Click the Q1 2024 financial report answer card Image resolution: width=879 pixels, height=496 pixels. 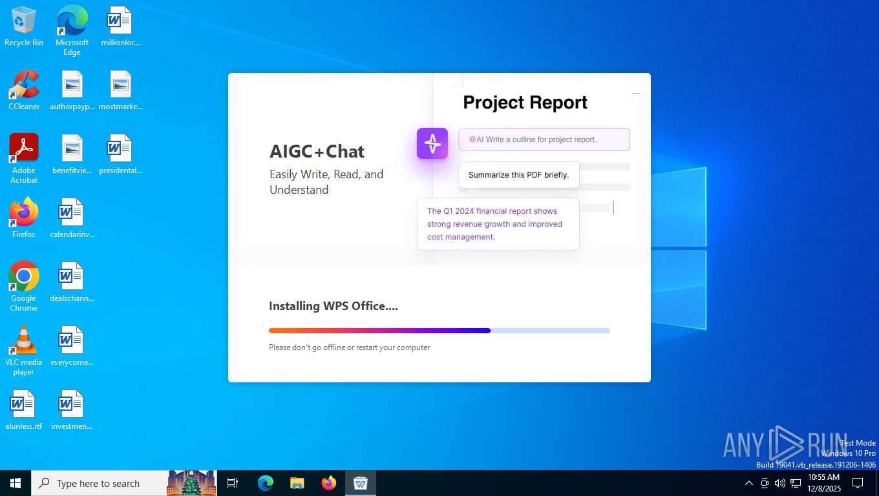coord(498,224)
